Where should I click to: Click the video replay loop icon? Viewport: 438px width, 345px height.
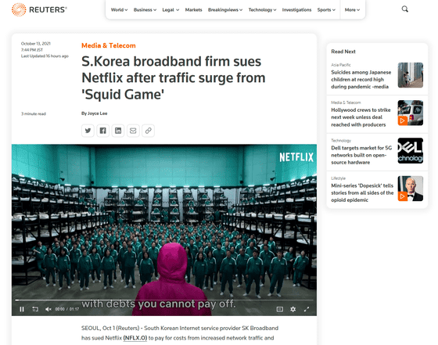[35, 309]
